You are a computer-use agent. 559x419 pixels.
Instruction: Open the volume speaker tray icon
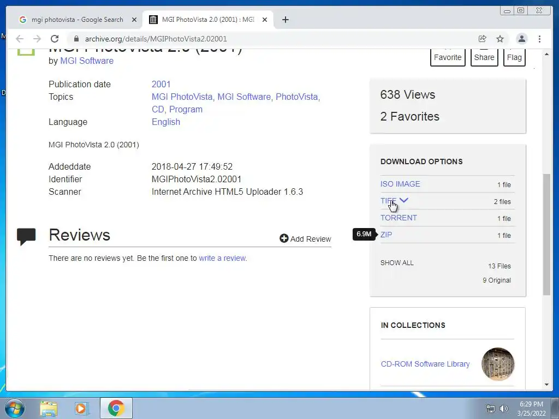(x=503, y=409)
